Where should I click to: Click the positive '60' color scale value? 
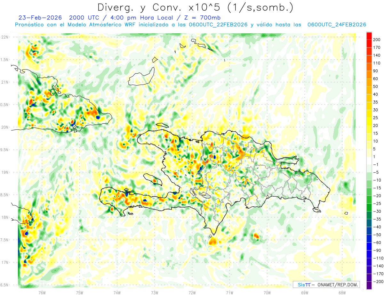[376, 79]
